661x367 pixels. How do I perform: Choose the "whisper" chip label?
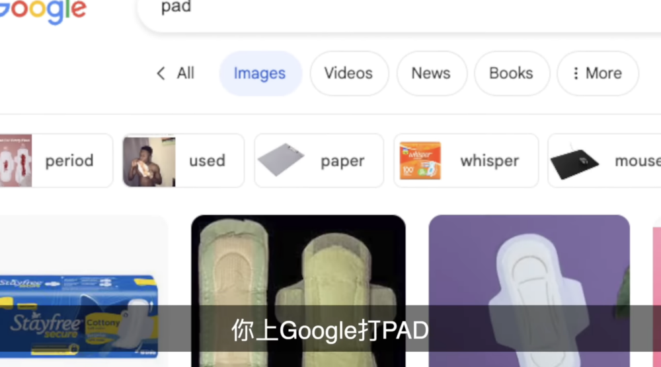(x=489, y=160)
